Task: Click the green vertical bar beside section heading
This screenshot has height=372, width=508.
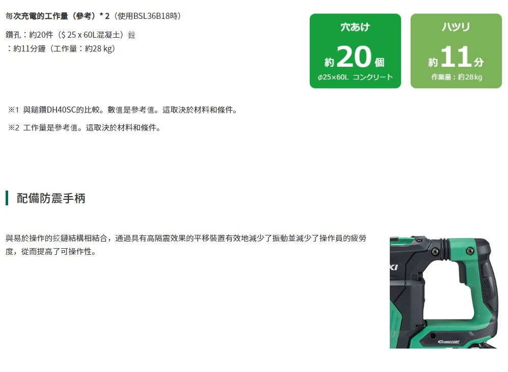Action: pyautogui.click(x=7, y=198)
